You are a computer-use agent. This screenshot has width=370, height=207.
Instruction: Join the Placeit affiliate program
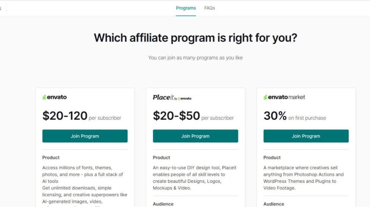click(x=195, y=136)
